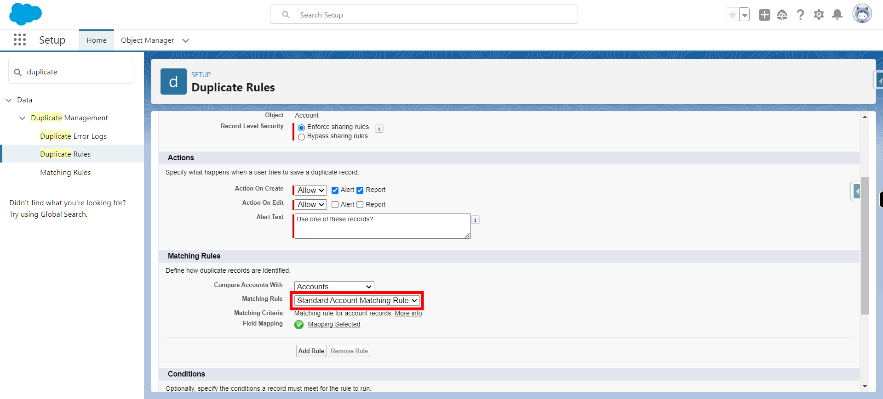Click the Remove Rule button
The image size is (883, 399).
tap(350, 351)
